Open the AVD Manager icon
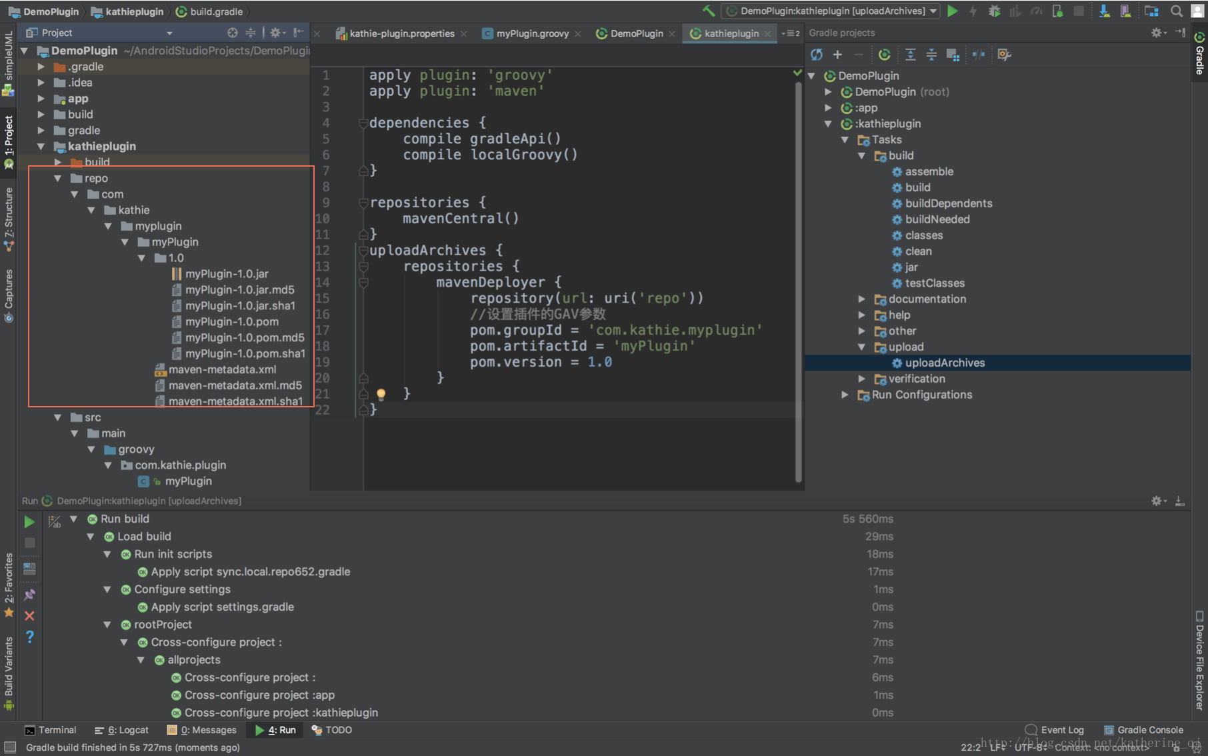The image size is (1208, 756). coord(1125,11)
